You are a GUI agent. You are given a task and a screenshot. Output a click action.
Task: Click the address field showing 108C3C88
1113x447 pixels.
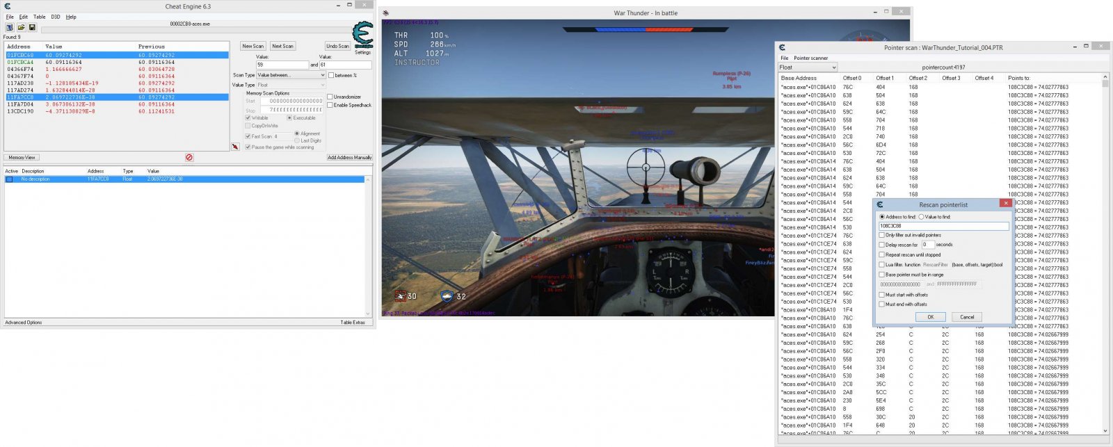point(944,226)
